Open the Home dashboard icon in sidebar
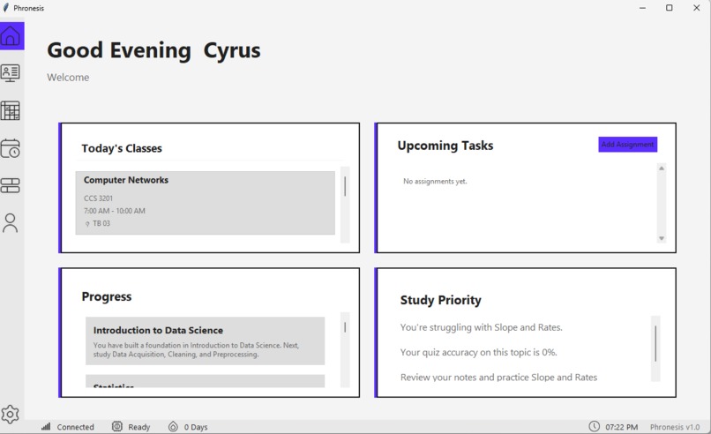The image size is (711, 434). click(11, 36)
